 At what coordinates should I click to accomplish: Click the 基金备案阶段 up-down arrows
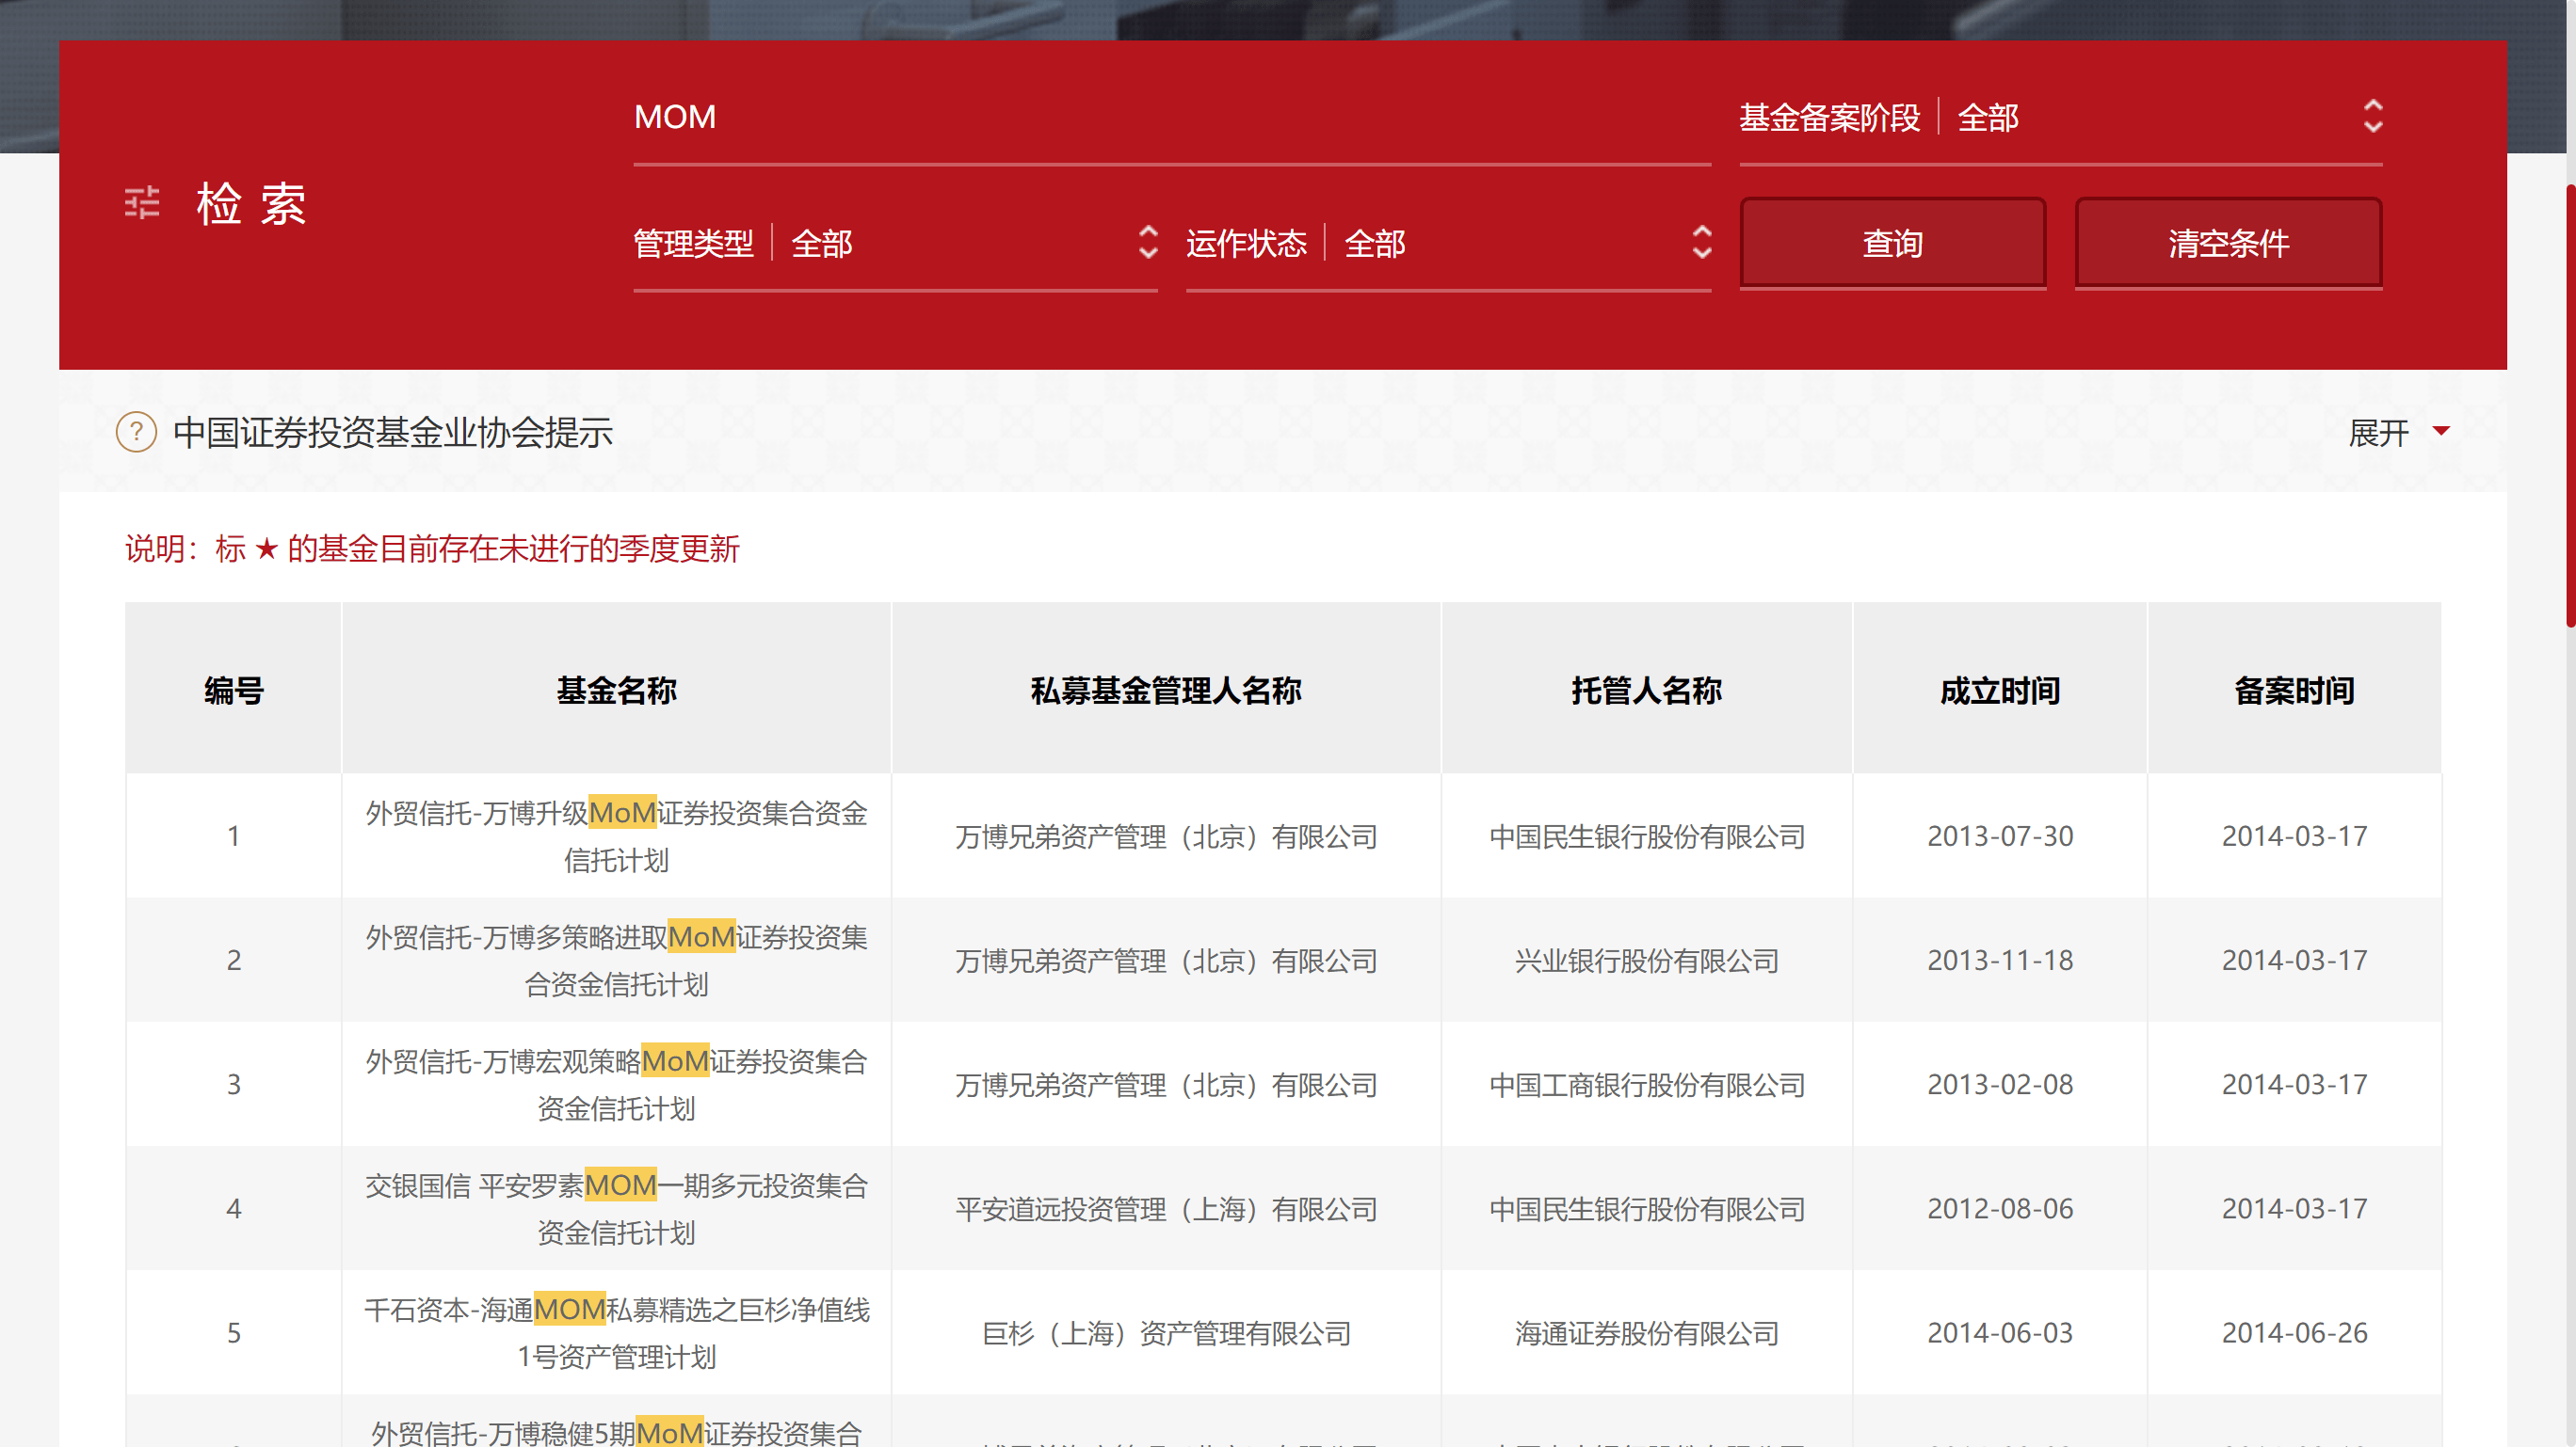coord(2373,117)
